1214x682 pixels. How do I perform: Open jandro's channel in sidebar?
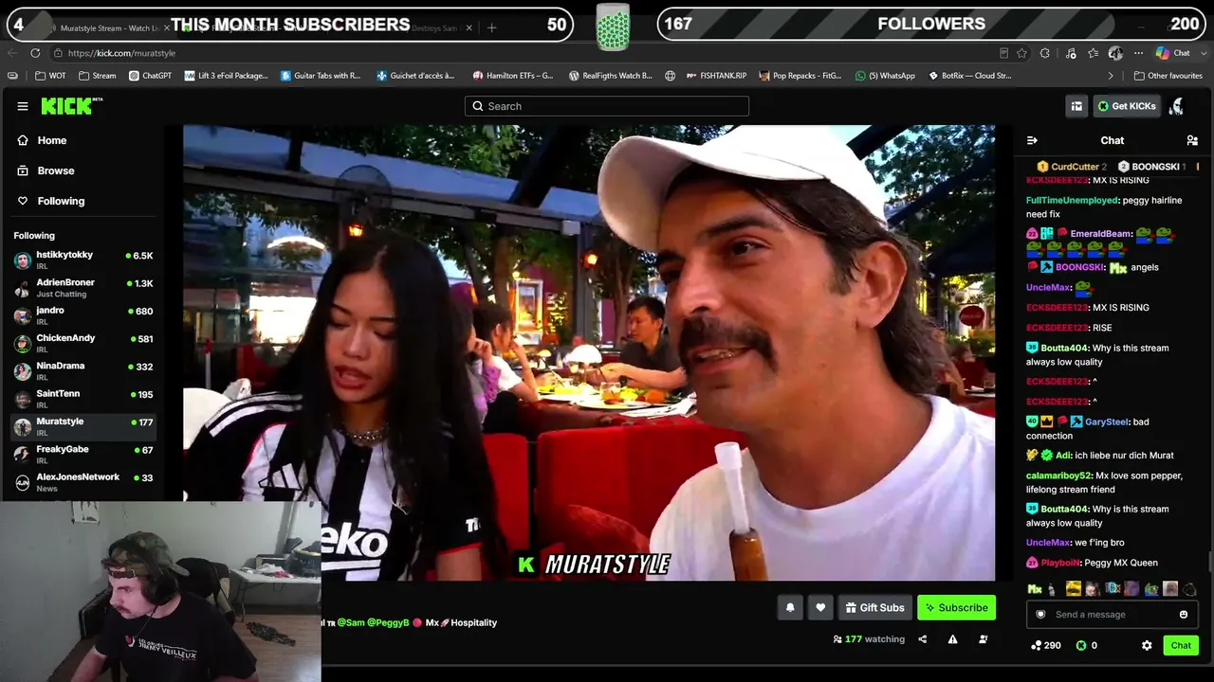click(84, 315)
